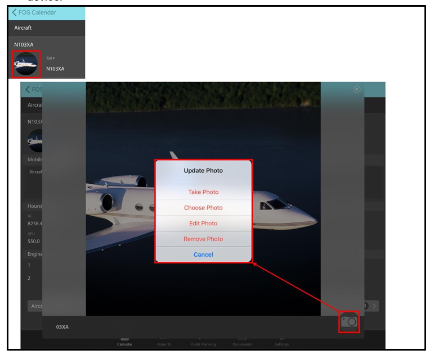Viewport: 434px width, 359px height.
Task: Select Edit Photo option
Action: click(203, 224)
